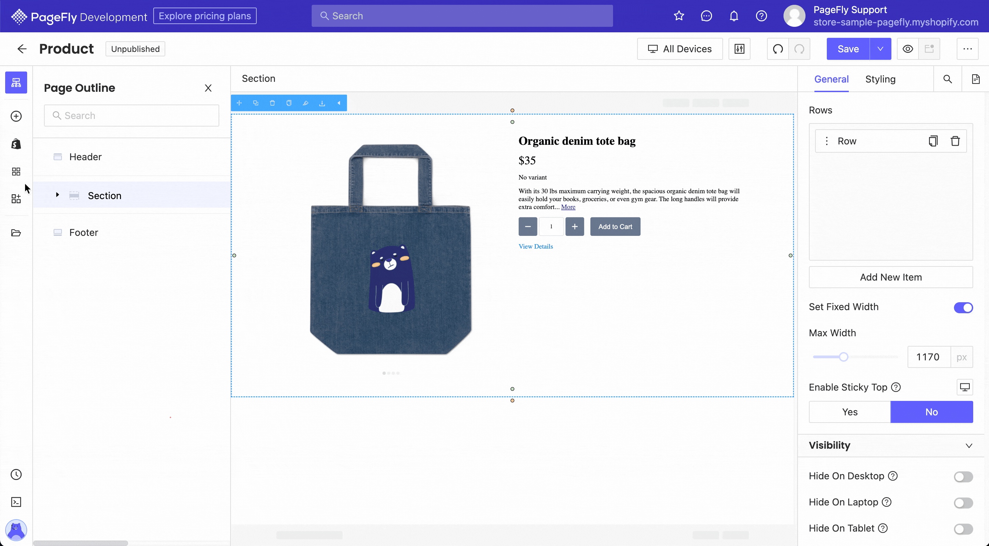989x546 pixels.
Task: Open the code console icon
Action: 16,502
